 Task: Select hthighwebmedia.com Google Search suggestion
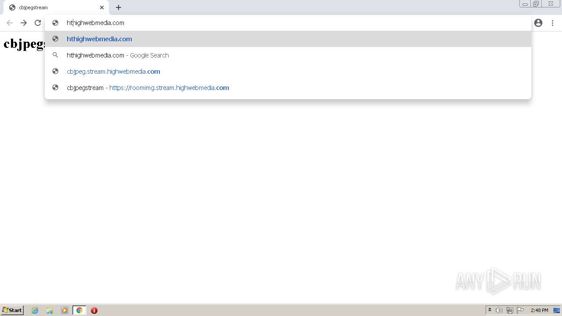288,55
